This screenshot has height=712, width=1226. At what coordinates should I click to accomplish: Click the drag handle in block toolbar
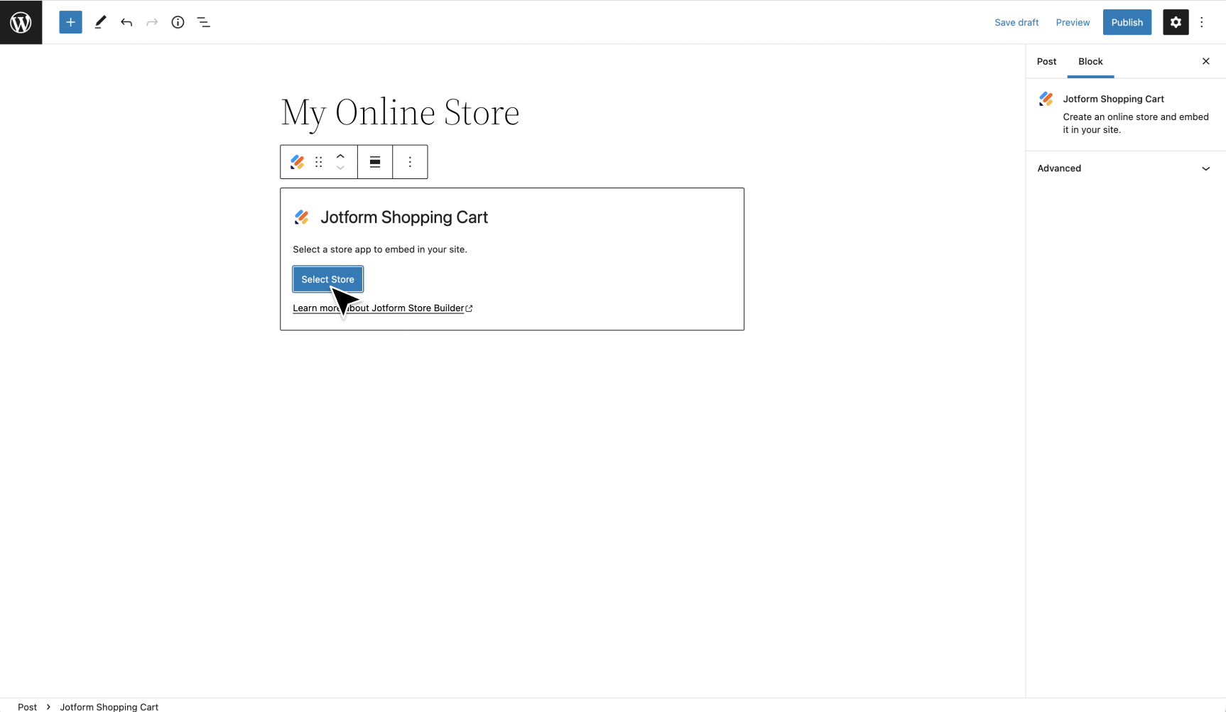coord(319,162)
